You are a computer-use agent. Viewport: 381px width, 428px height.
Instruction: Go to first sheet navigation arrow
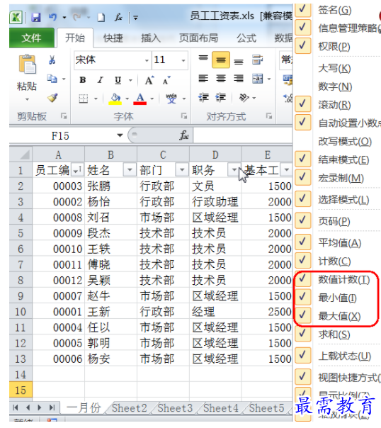click(16, 407)
